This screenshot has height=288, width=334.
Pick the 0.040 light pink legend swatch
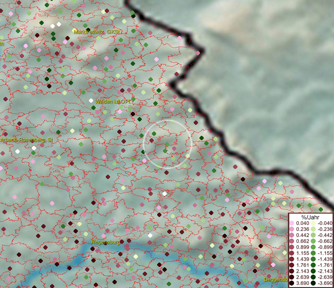coord(292,223)
